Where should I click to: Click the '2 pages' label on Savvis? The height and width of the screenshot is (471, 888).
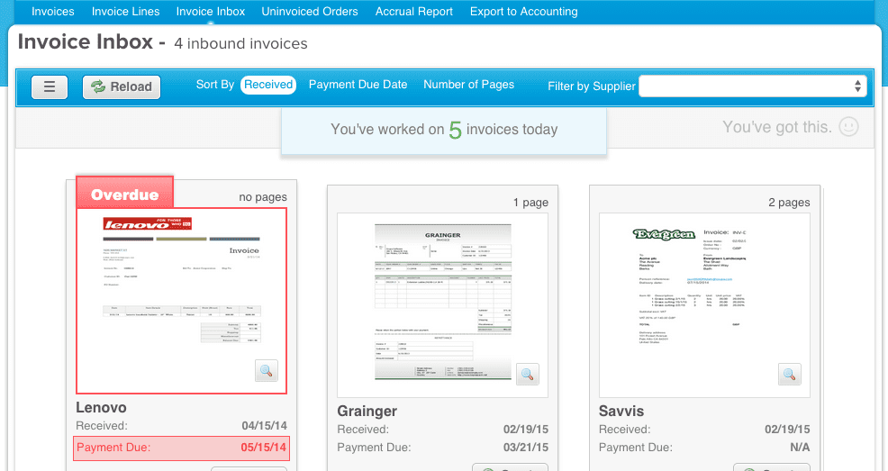click(x=789, y=203)
